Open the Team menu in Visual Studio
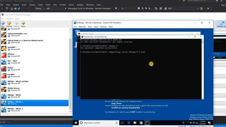The width and height of the screenshot is (226, 127). (41, 5)
